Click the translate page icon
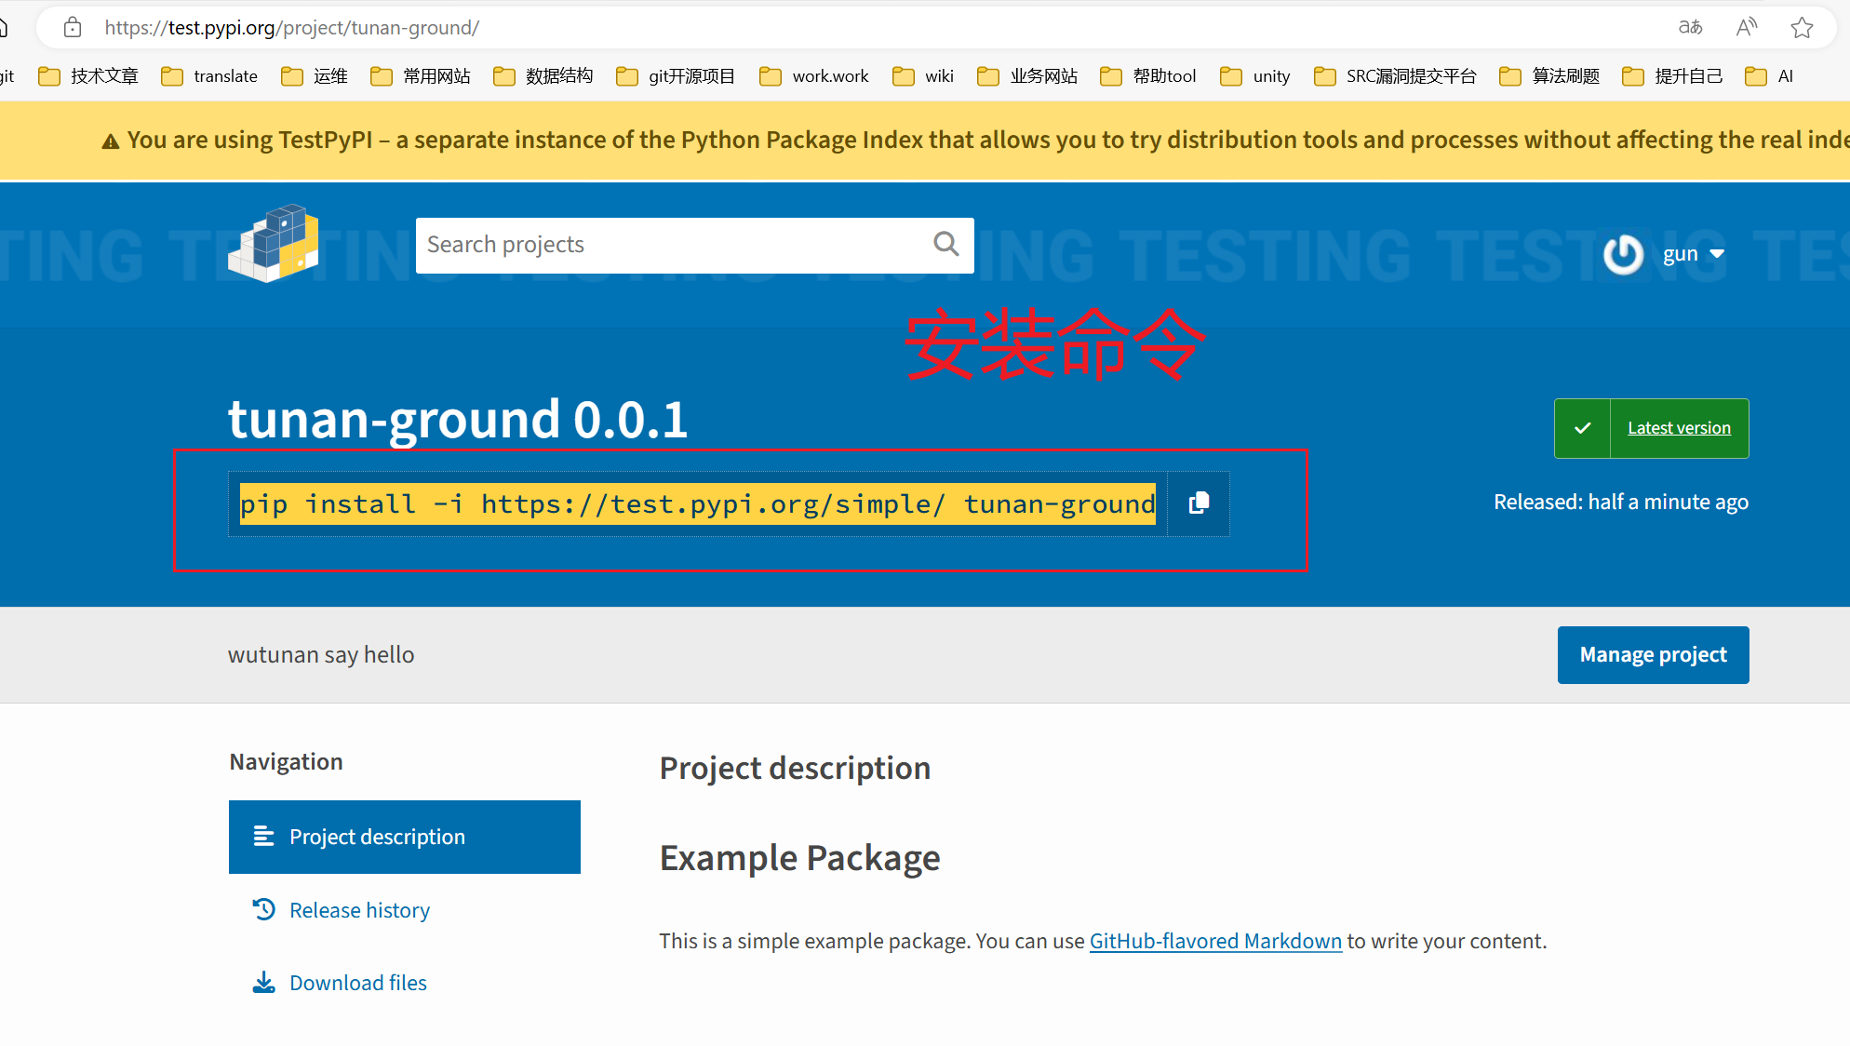 coord(1690,28)
